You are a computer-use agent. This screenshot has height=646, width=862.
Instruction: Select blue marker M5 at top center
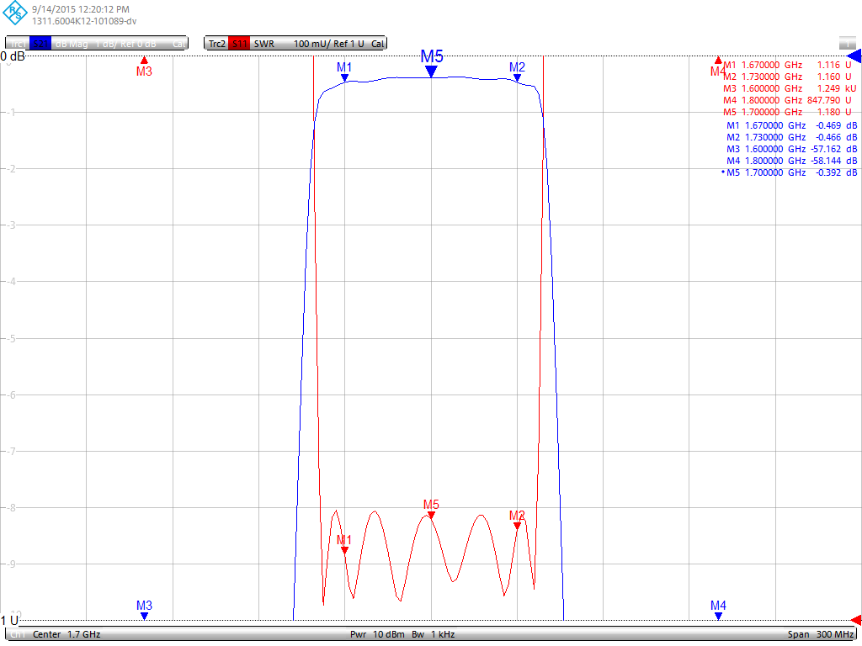click(432, 62)
